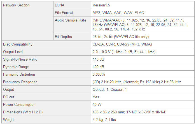The height and width of the screenshot is (124, 196).
Task: Click the Optical; 1, Coaxial; 1 value
Action: pos(110,89)
